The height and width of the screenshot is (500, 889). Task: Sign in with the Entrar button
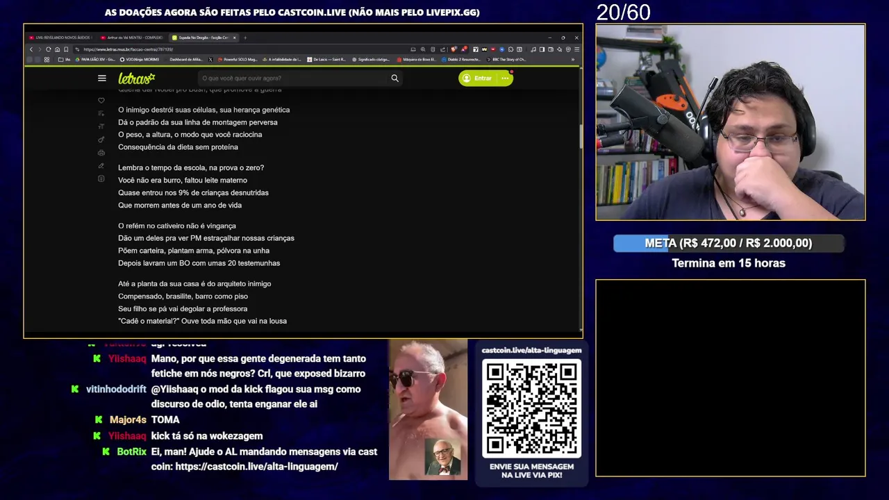coord(477,78)
